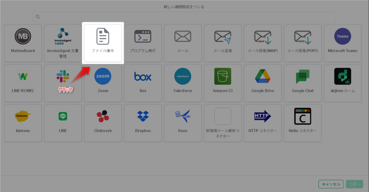The image size is (369, 192).
Task: Choose the Google Chat connector
Action: (x=303, y=83)
